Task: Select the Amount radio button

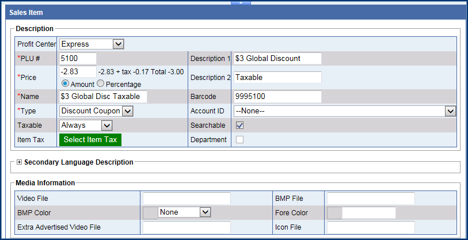Action: (x=65, y=84)
